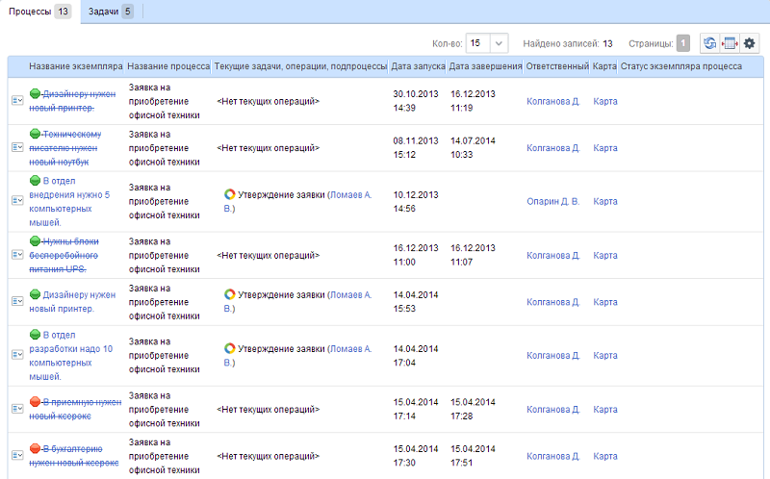Open row menu for 'В приемную нужен новый ксерокс'
Image resolution: width=770 pixels, height=479 pixels.
pos(17,409)
